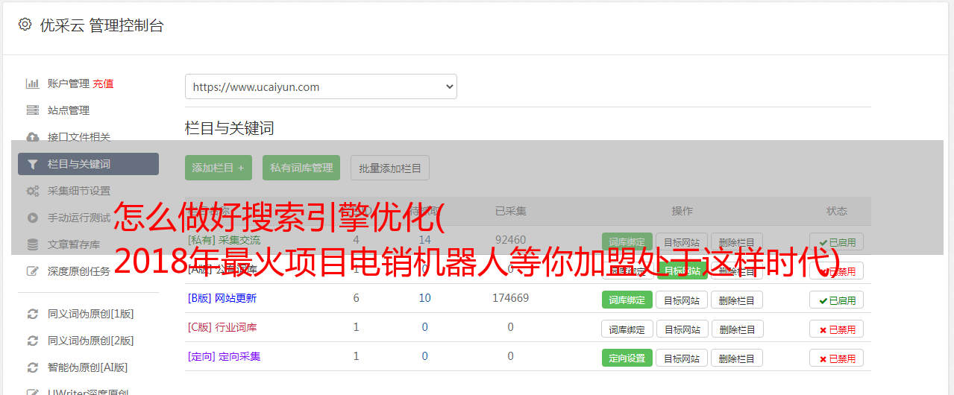Open 账户管理 via its bar chart icon
The width and height of the screenshot is (954, 395).
pos(32,83)
